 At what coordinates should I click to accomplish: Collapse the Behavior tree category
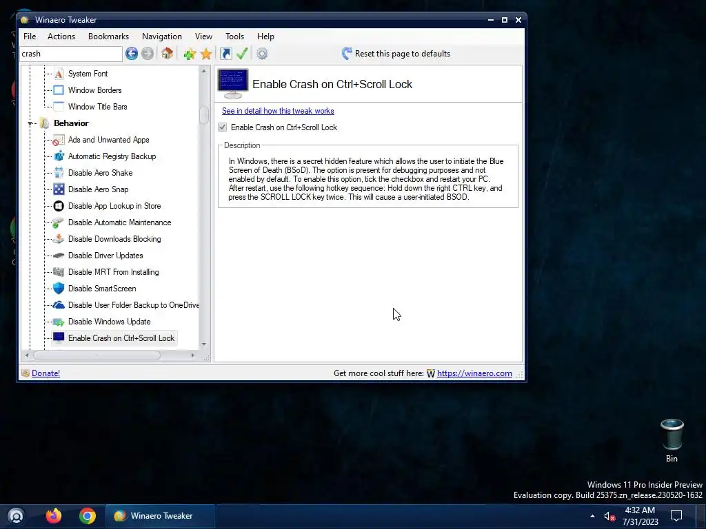[x=30, y=123]
